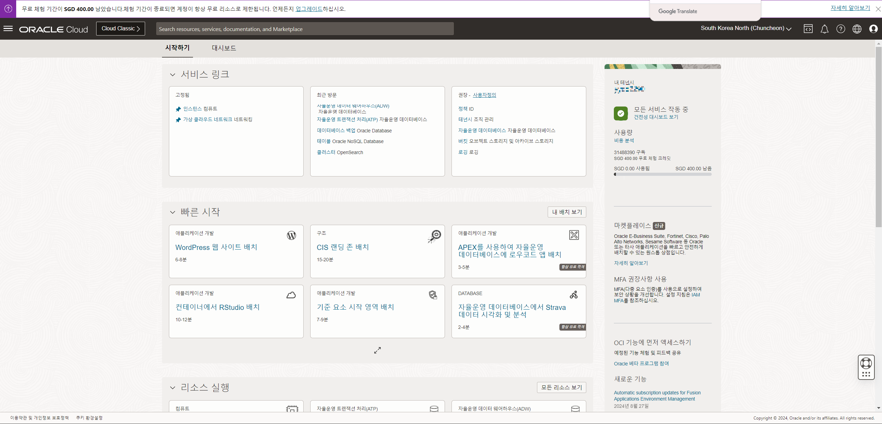Open 컨테이너에서 RStudio 배치 quick start
This screenshot has height=424, width=882.
(218, 307)
